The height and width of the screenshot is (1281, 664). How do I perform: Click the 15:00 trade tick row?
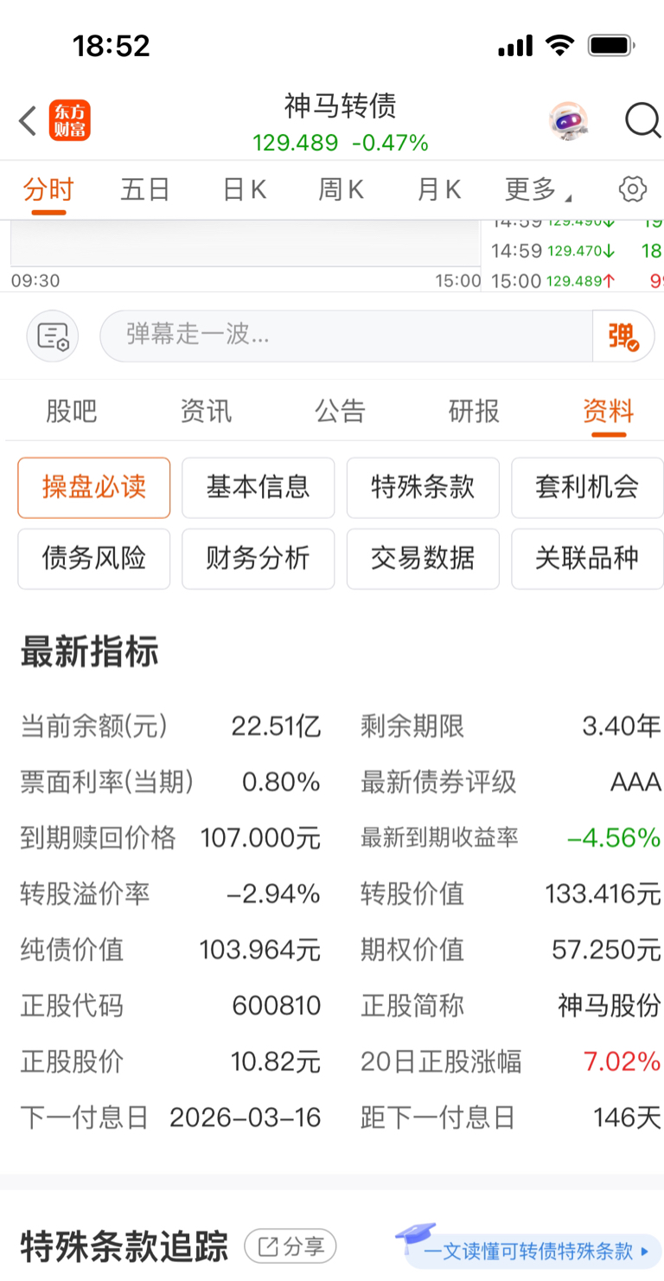click(x=577, y=281)
